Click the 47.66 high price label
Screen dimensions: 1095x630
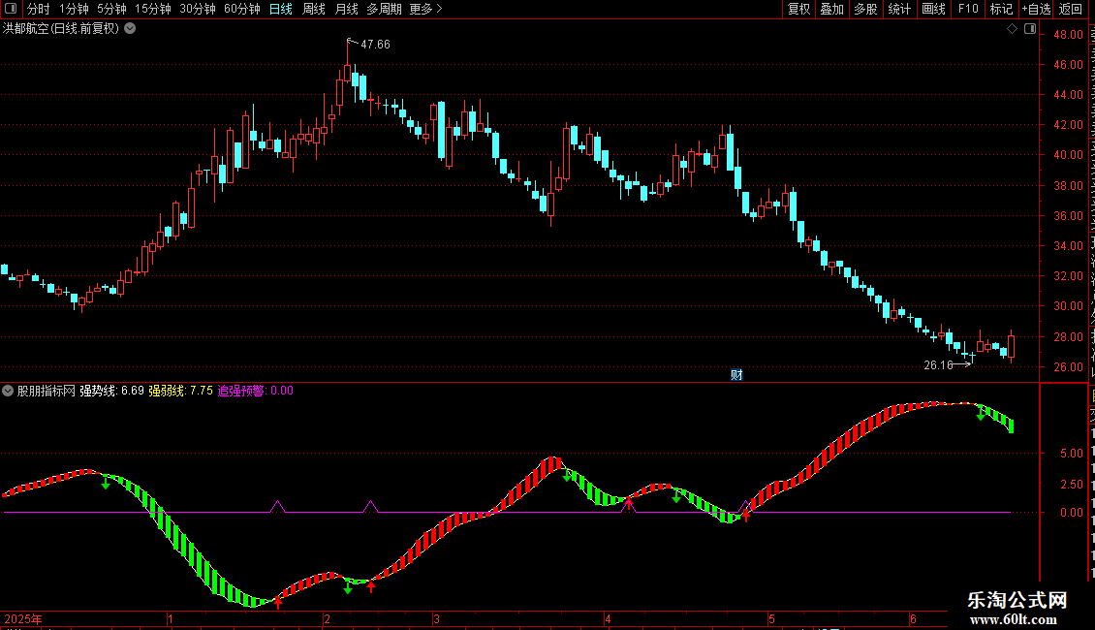375,44
